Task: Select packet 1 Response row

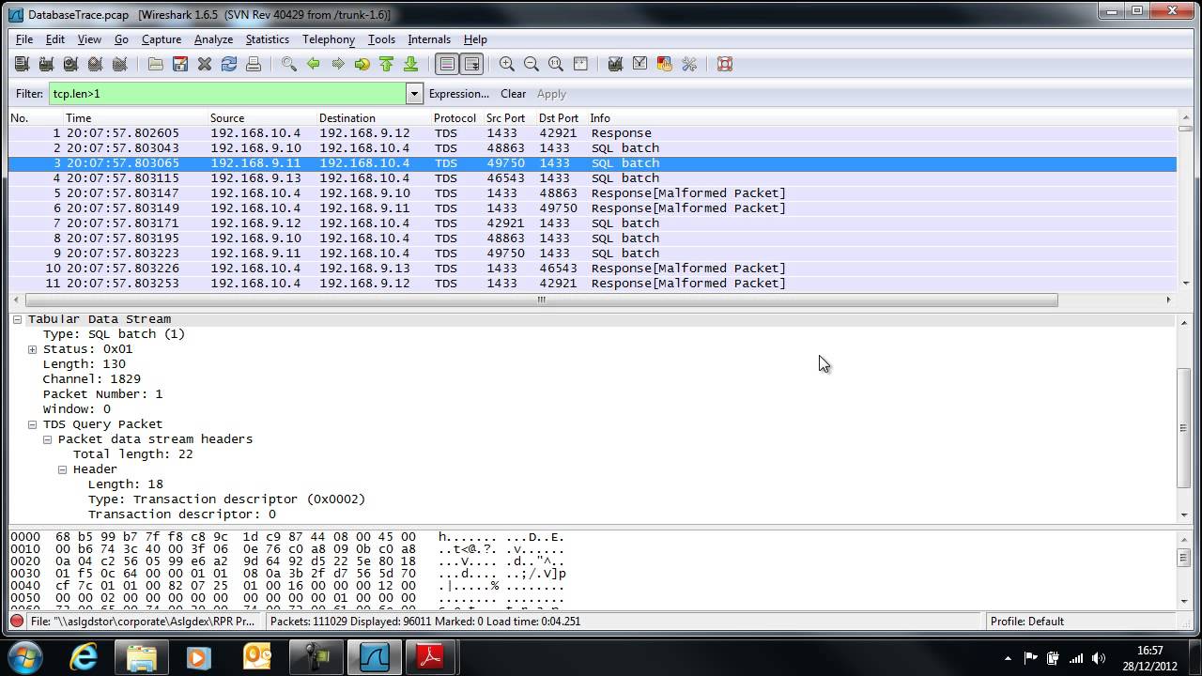Action: [x=592, y=133]
